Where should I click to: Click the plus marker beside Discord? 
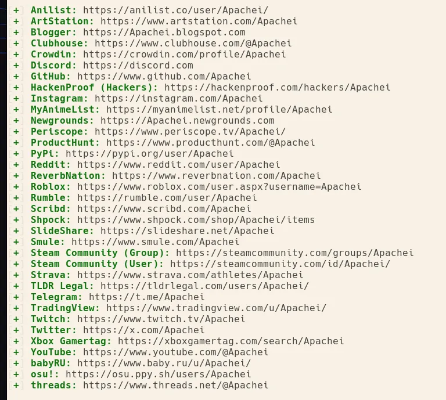(16, 66)
